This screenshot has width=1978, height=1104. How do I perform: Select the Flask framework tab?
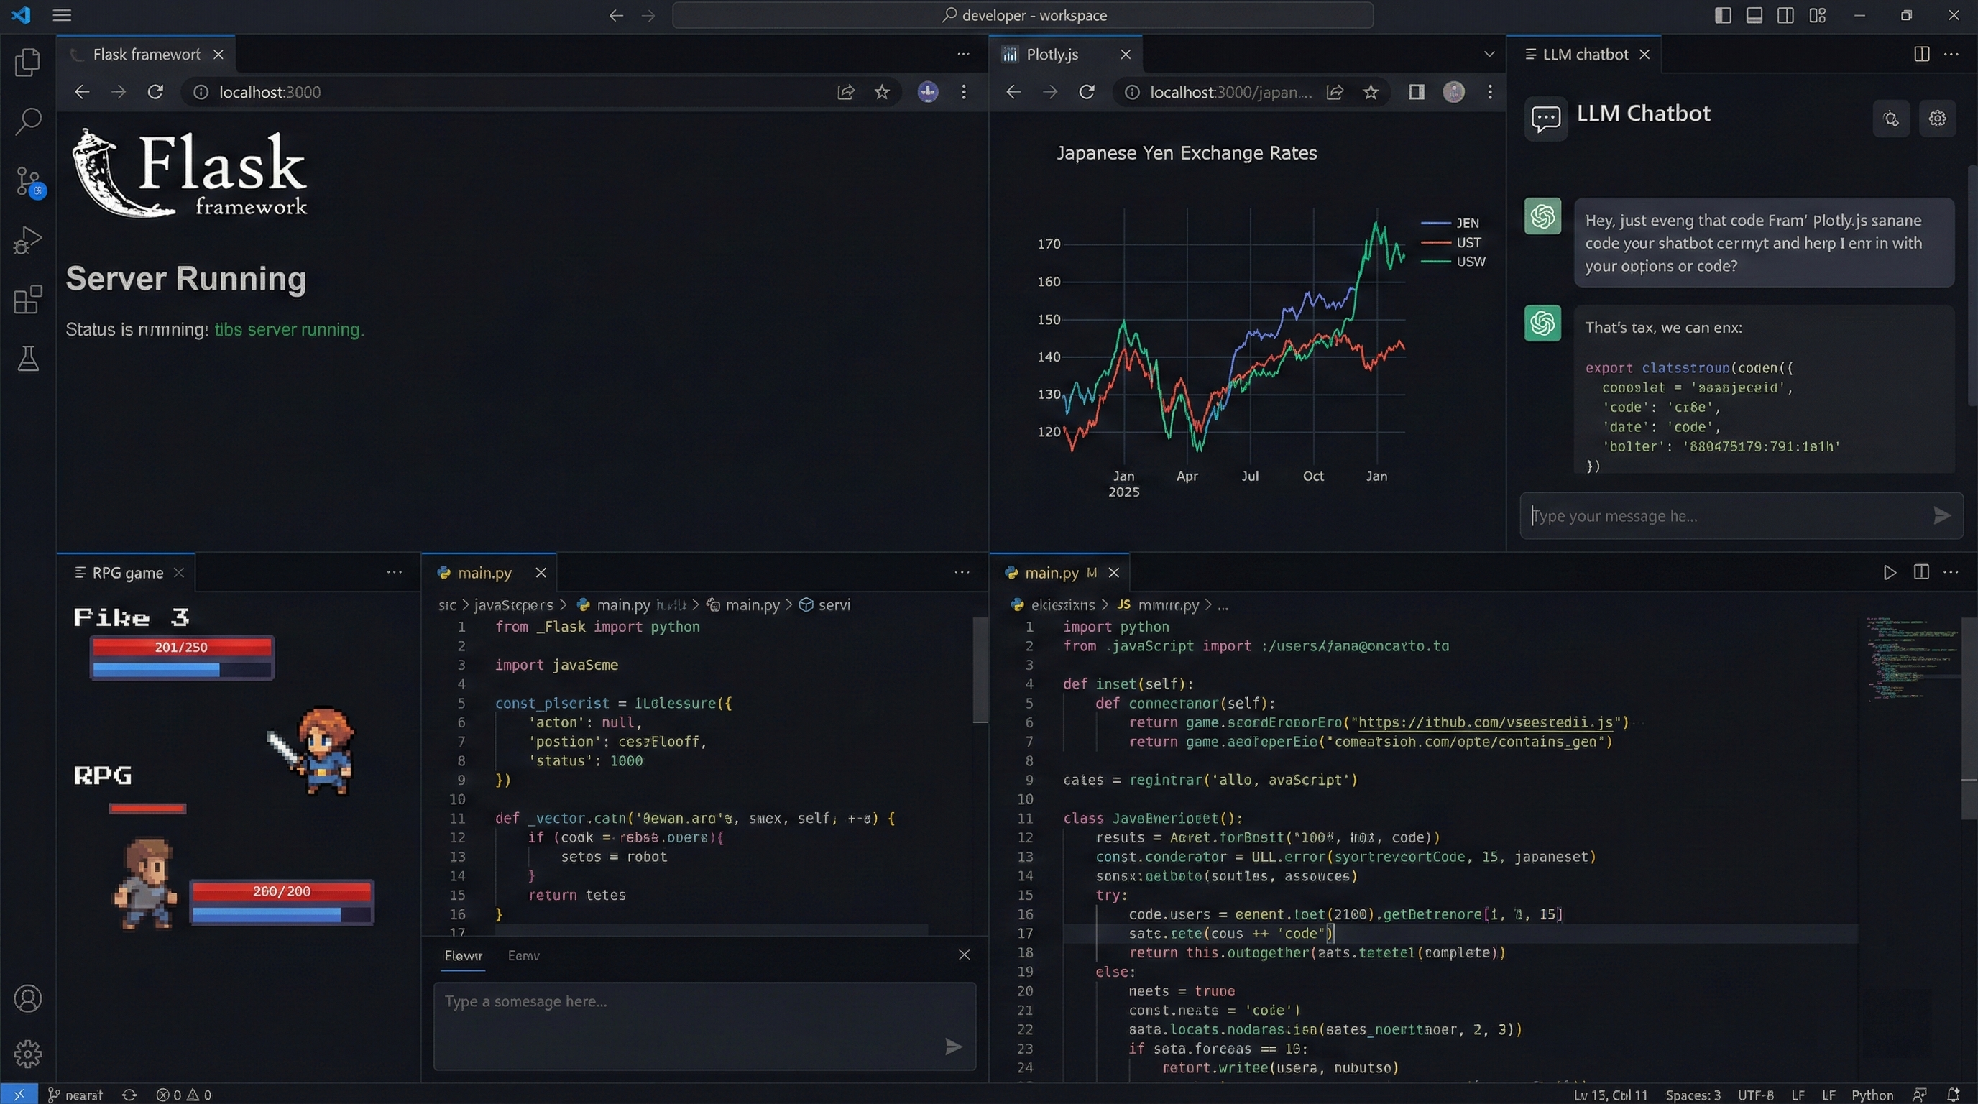pyautogui.click(x=146, y=55)
